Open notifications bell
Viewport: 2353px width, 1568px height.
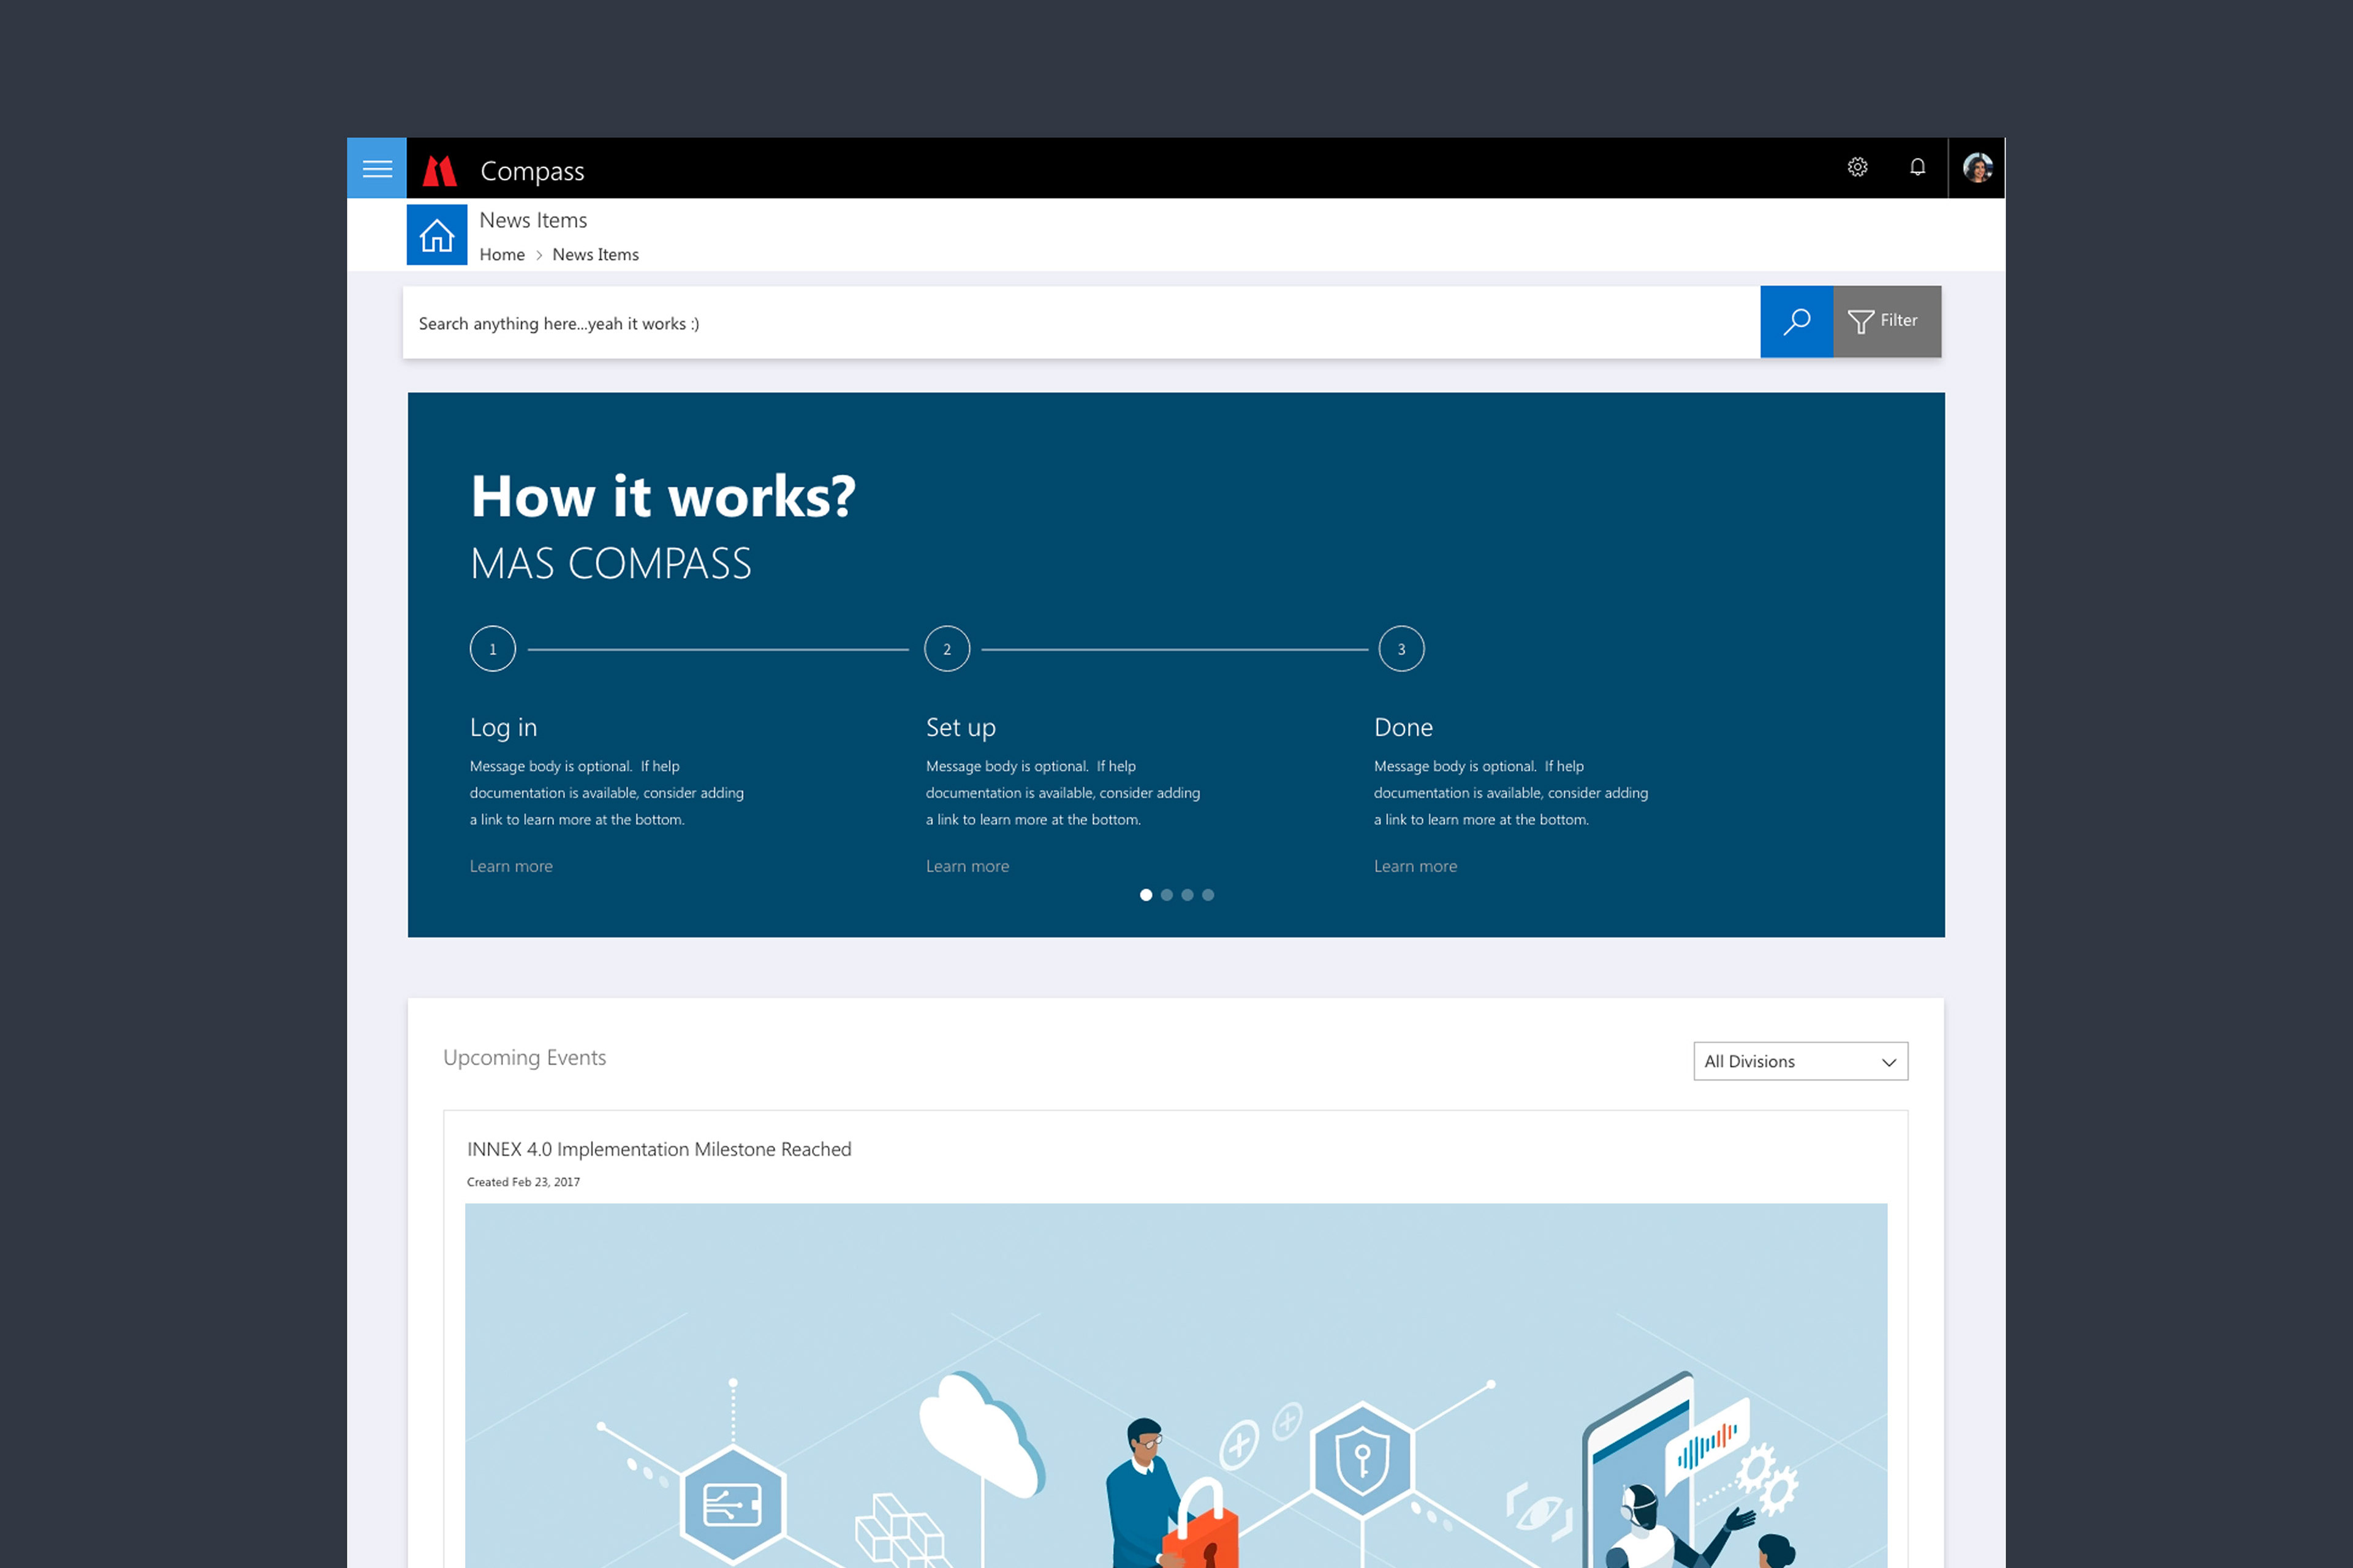pos(1917,167)
